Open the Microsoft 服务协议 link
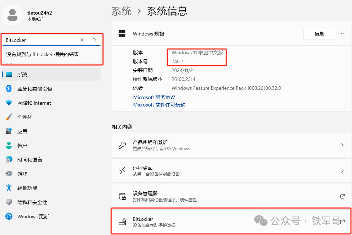Image resolution: width=352 pixels, height=235 pixels. coord(154,97)
